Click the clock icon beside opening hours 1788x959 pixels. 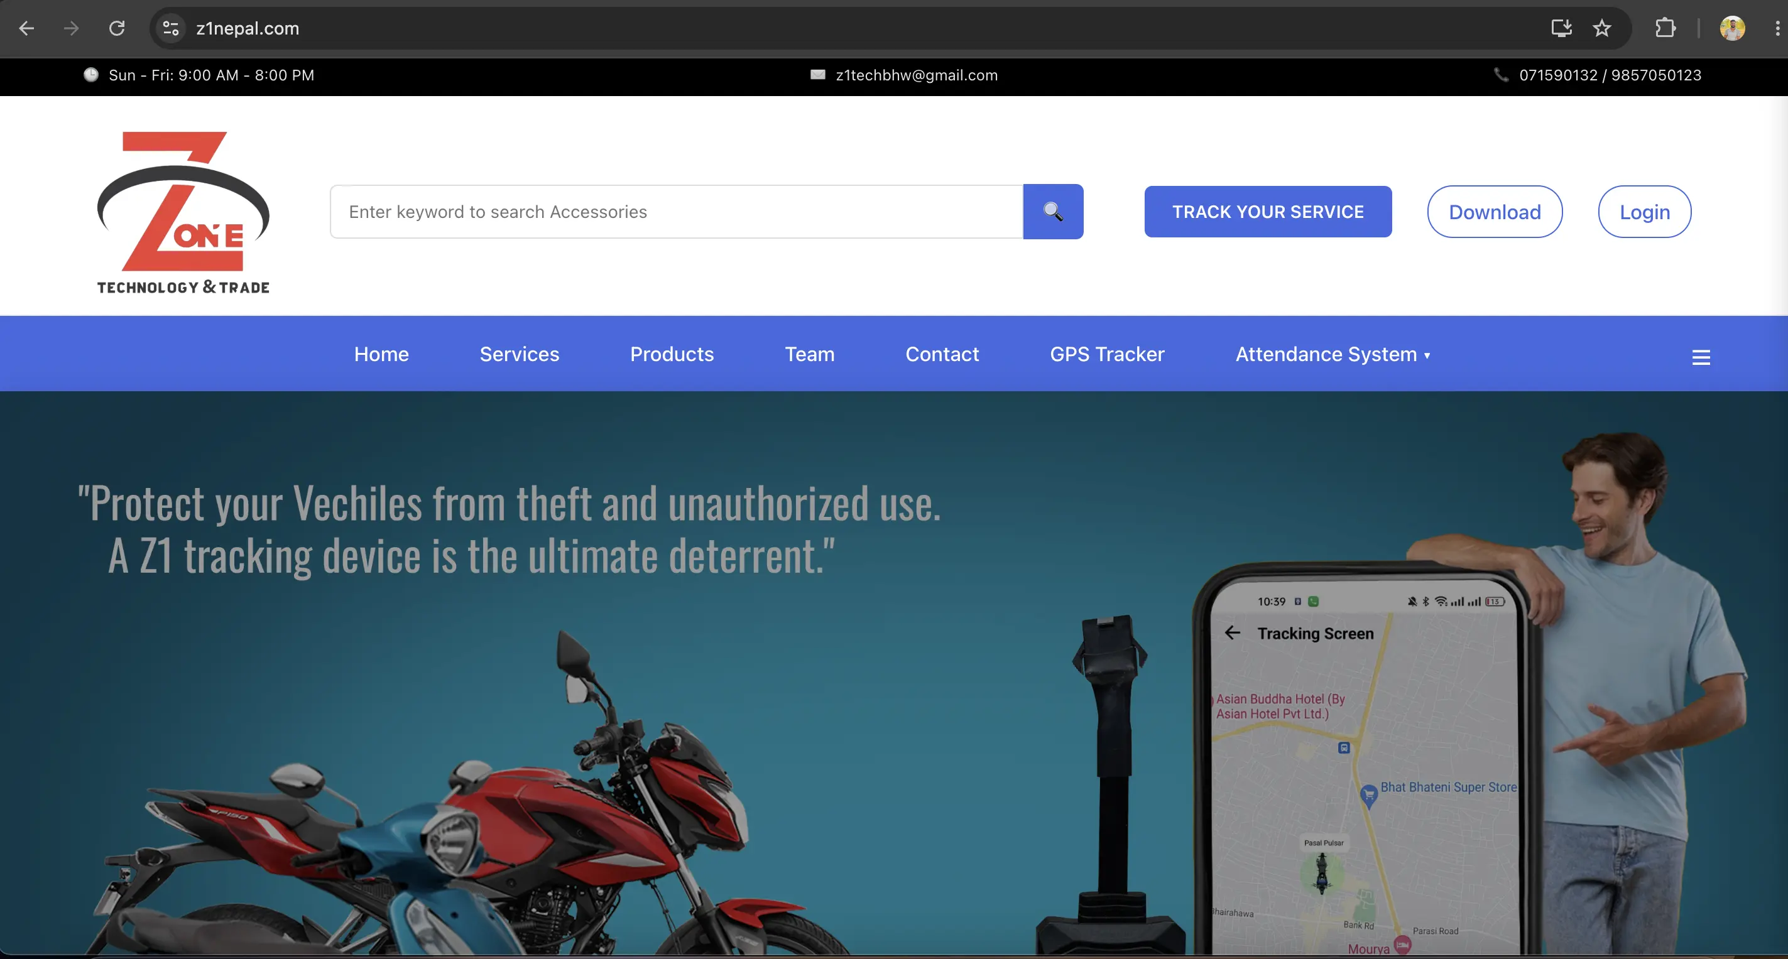click(x=91, y=75)
